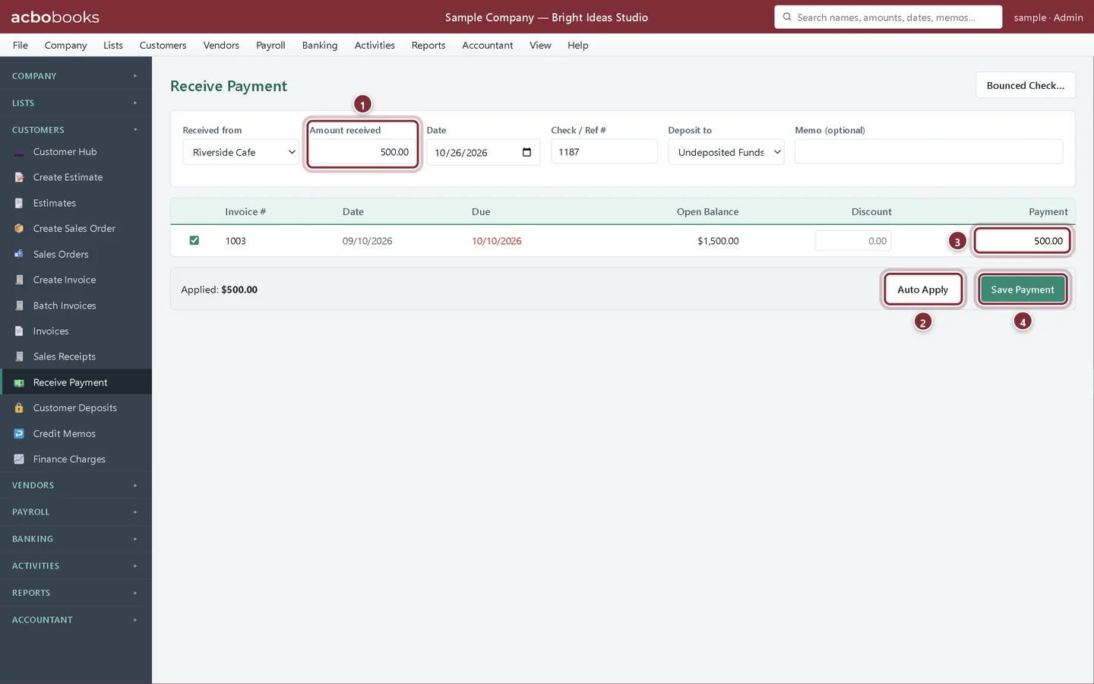
Task: Click the Create Estimate sidebar icon
Action: click(19, 177)
